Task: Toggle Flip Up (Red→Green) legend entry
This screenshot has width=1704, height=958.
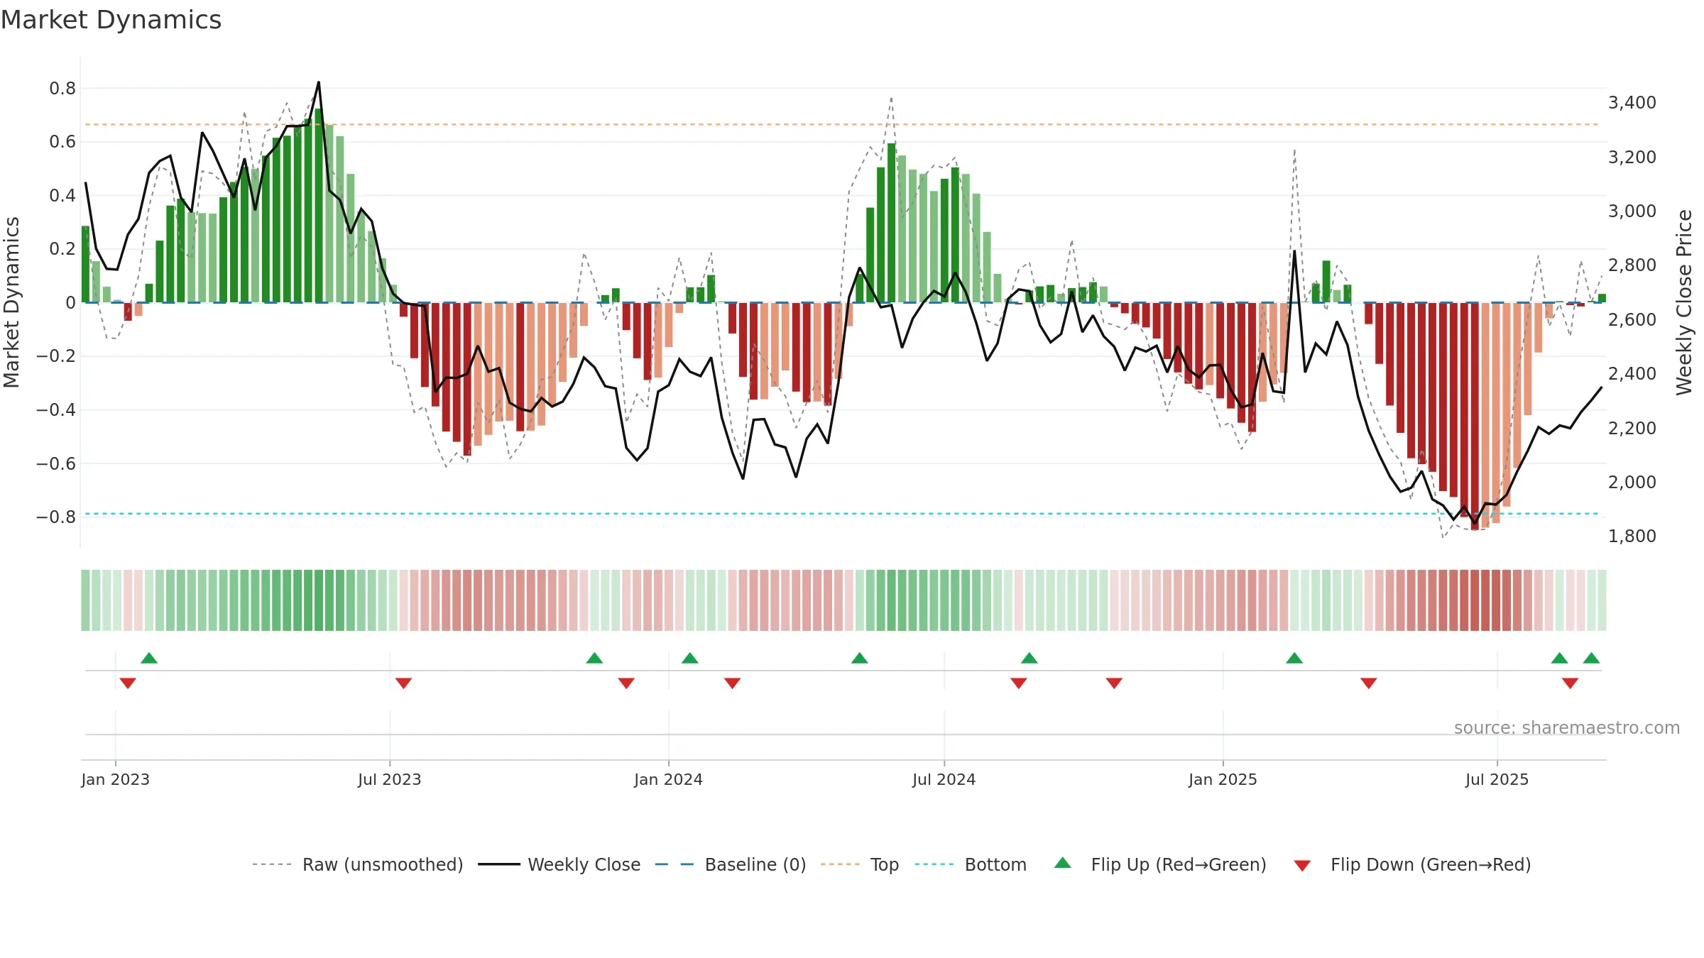Action: (x=1160, y=864)
